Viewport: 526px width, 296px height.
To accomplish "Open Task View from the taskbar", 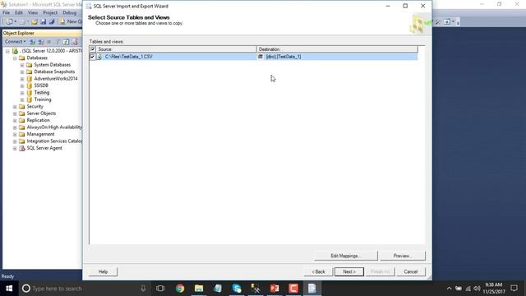I will [160, 289].
